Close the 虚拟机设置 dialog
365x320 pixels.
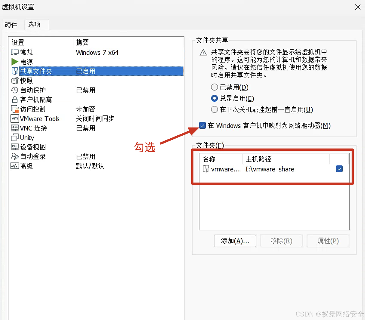[x=358, y=7]
